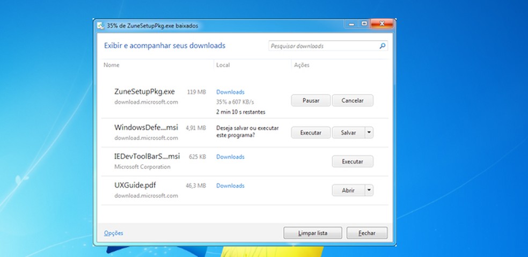Select the UXGuide.pdf file name

point(135,185)
